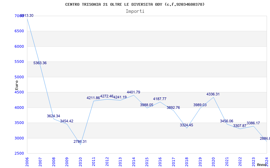Click the 2010 x-axis year
This screenshot has height=168, width=270.
click(x=80, y=162)
